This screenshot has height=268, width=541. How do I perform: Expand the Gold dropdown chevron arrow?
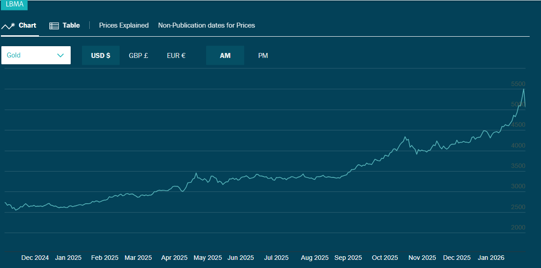click(61, 55)
